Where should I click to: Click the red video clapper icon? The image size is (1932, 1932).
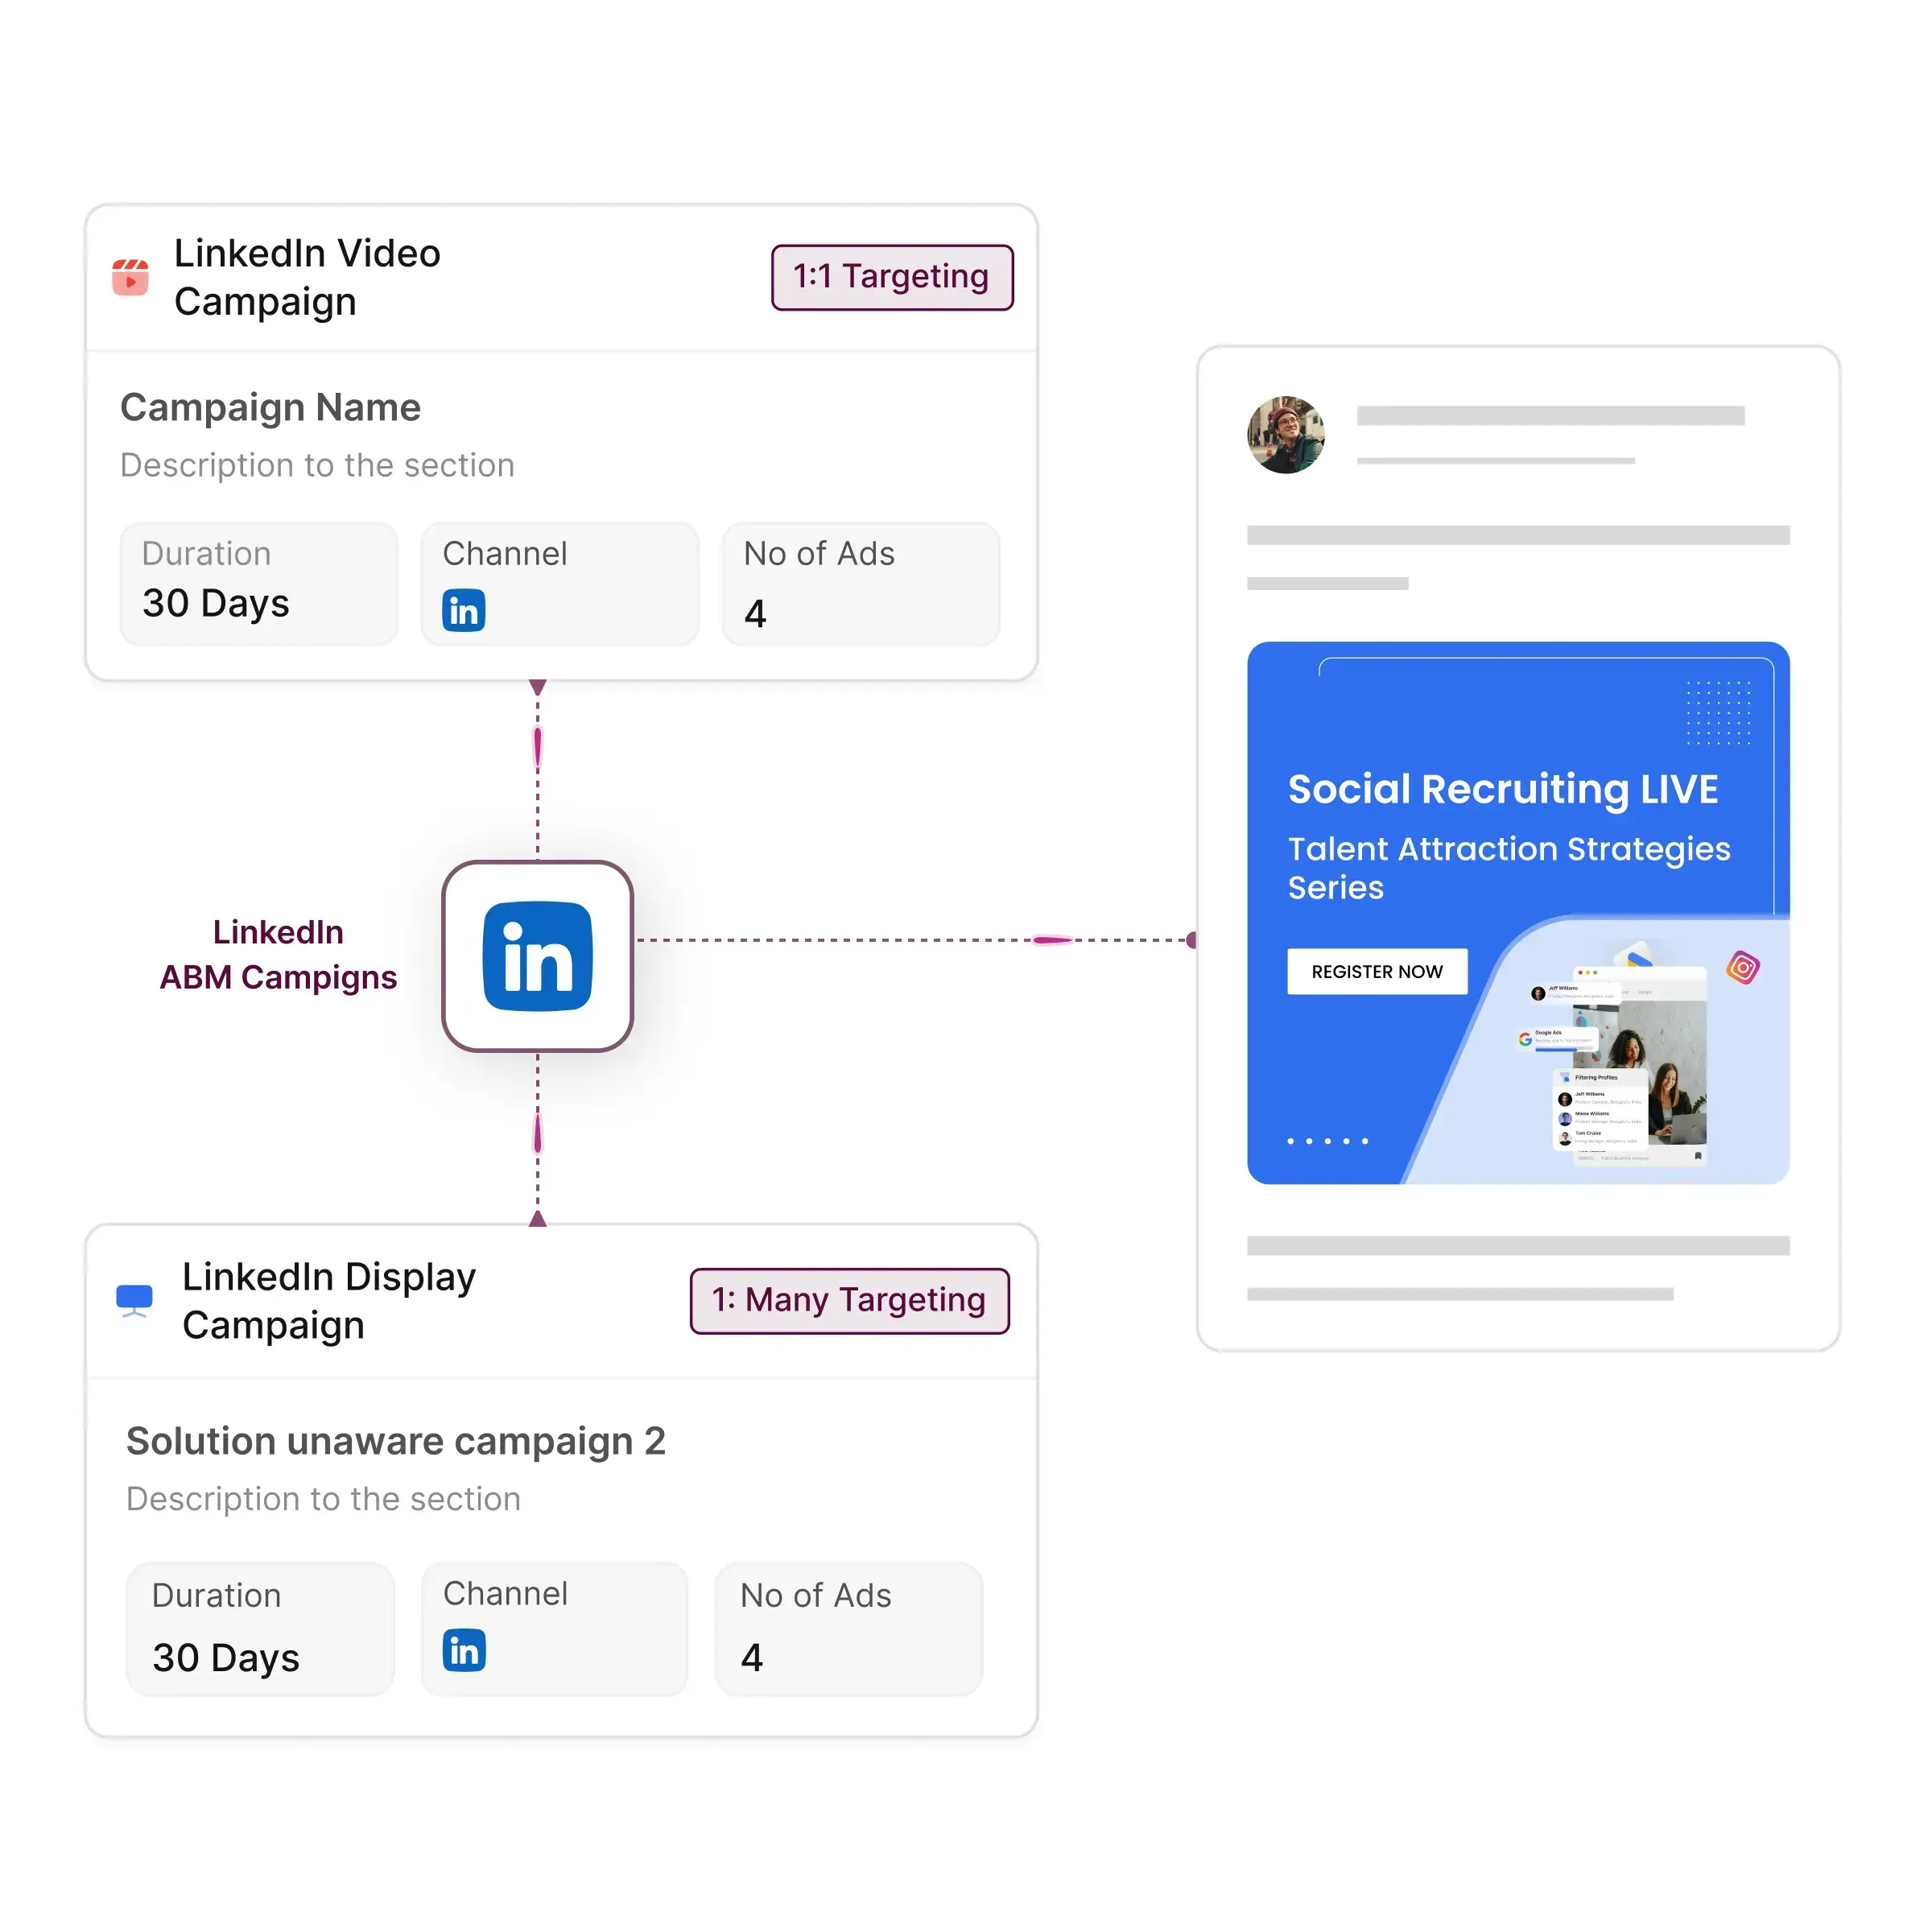coord(130,277)
